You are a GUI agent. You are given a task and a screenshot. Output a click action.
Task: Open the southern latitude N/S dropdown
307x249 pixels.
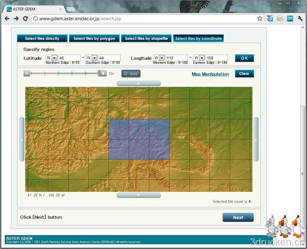pos(92,58)
